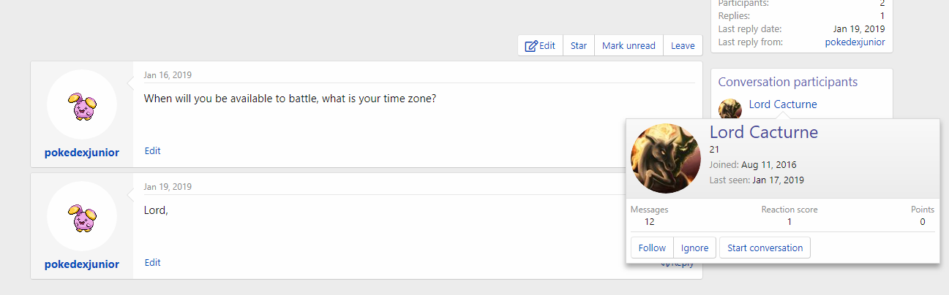The image size is (949, 295).
Task: View Lord Cacturne's 12 messages count
Action: click(649, 221)
